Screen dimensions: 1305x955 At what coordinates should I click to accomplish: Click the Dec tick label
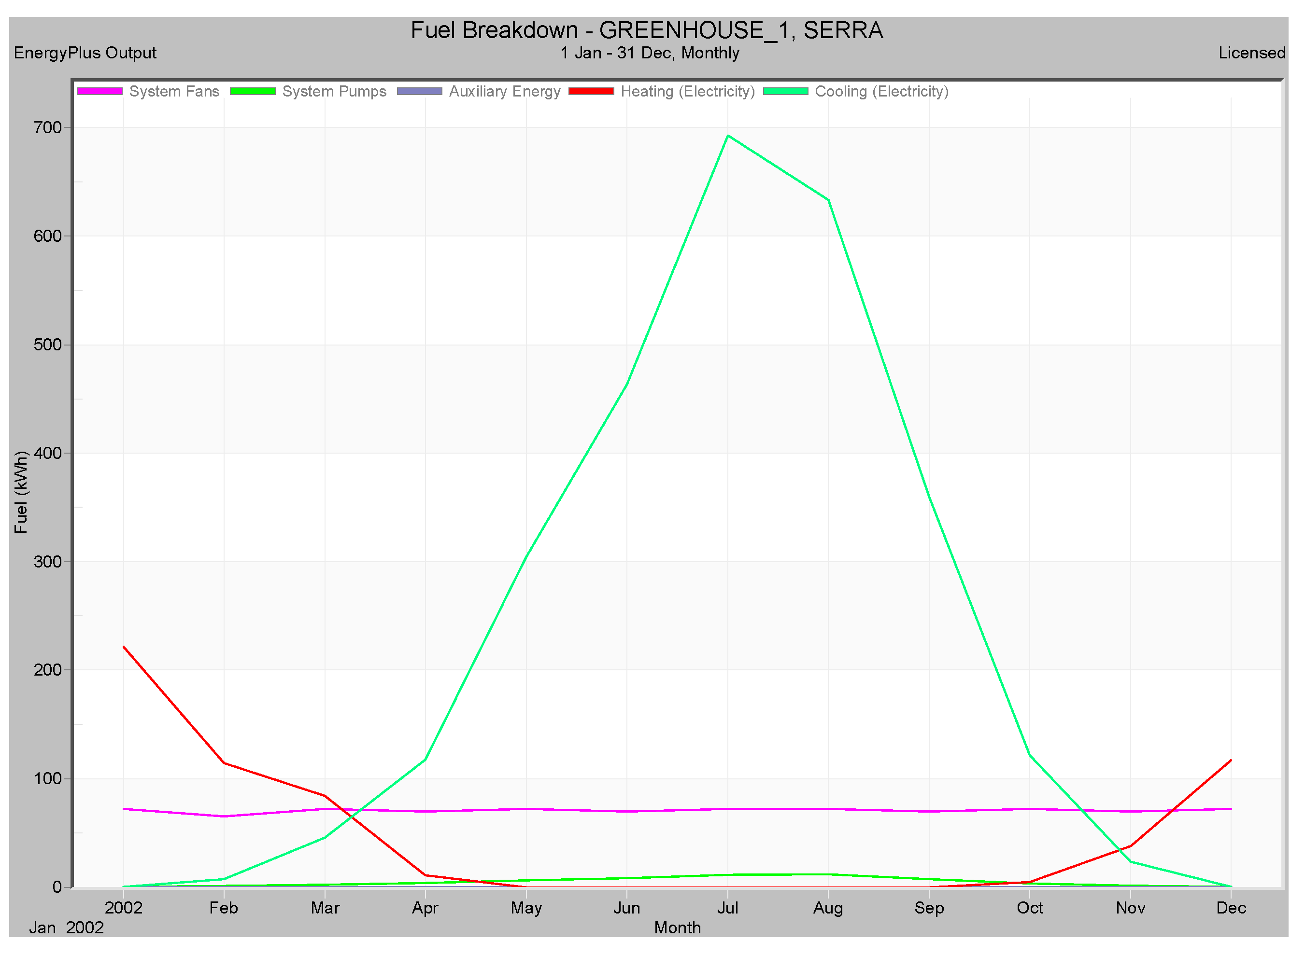coord(1232,908)
